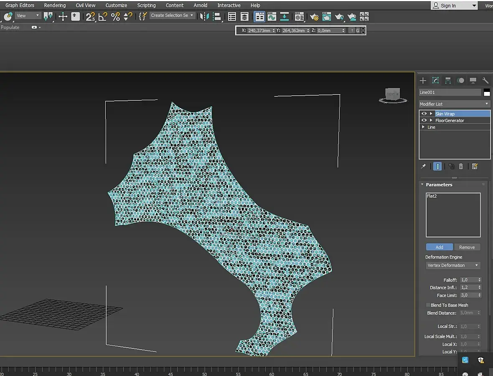Open the Curve Editor toolbar icon
The height and width of the screenshot is (376, 493).
tap(272, 17)
